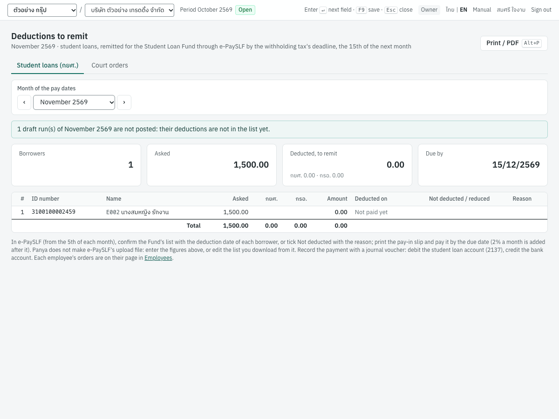Switch language to ไทย

click(x=450, y=10)
